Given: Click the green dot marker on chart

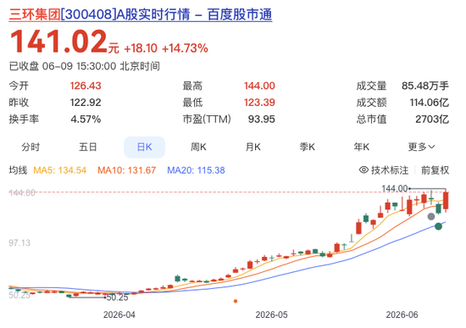Looking at the screenshot, I should click(438, 226).
